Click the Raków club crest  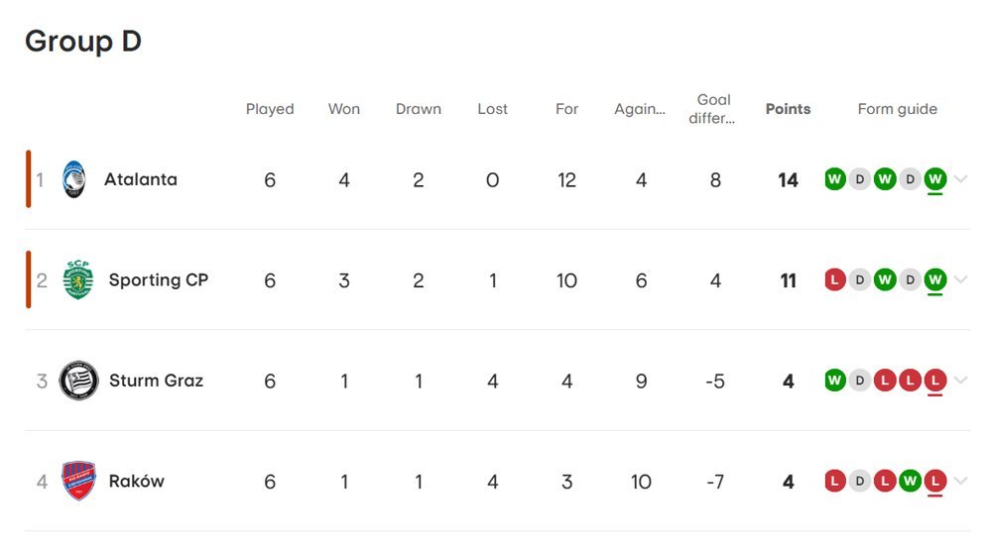pos(78,481)
